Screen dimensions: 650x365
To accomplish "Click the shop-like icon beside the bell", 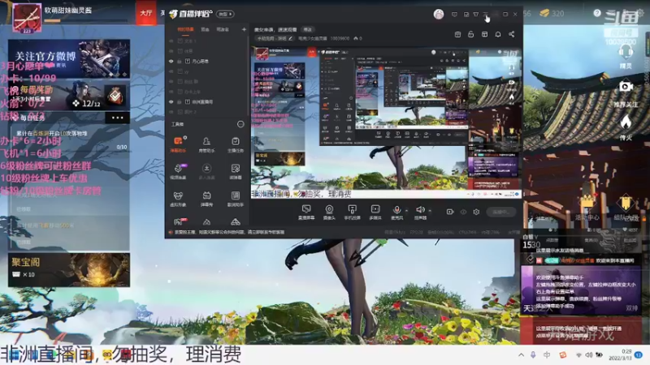I will (484, 34).
